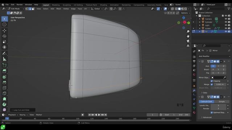The image size is (232, 130).
Task: Activate the Spin tool
Action: click(4, 104)
